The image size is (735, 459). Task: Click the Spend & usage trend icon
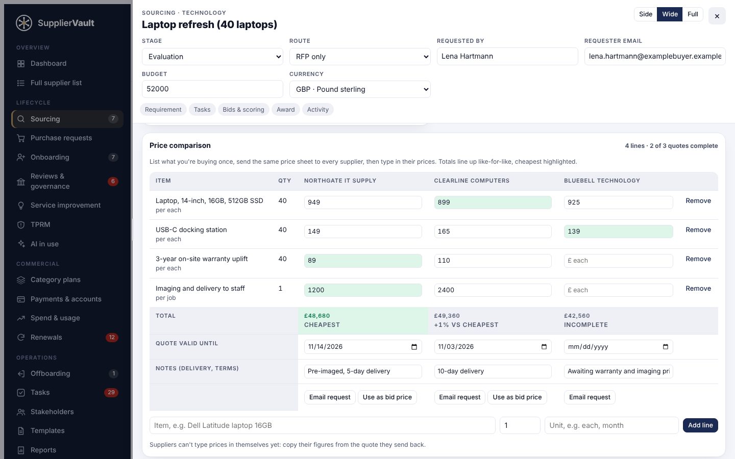(21, 318)
